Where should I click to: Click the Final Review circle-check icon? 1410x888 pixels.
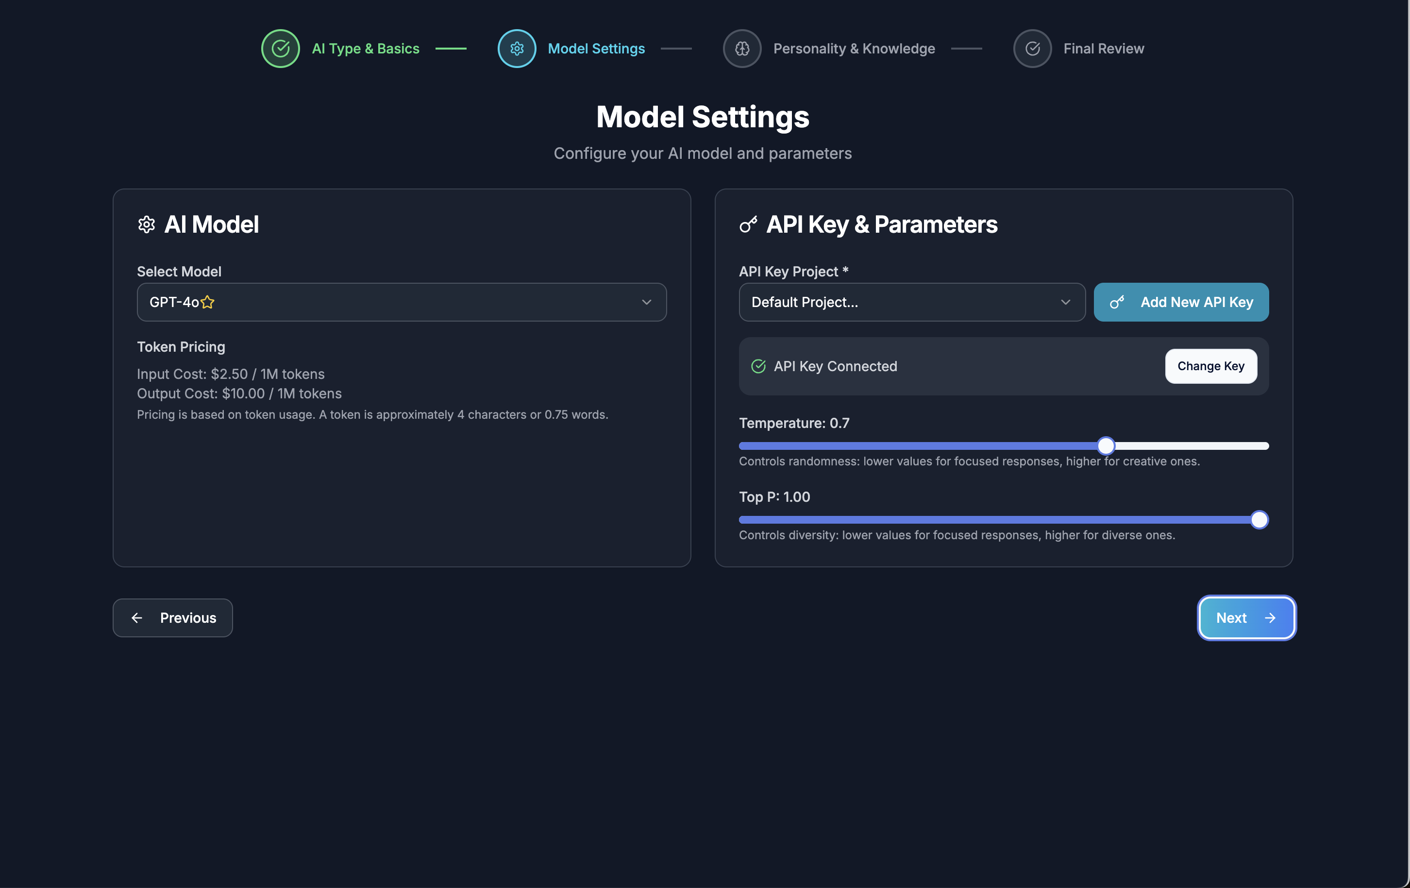tap(1032, 49)
